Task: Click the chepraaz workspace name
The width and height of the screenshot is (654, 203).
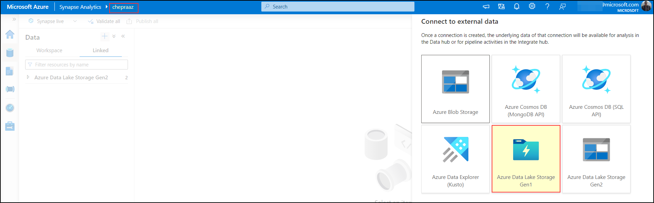Action: click(x=123, y=7)
